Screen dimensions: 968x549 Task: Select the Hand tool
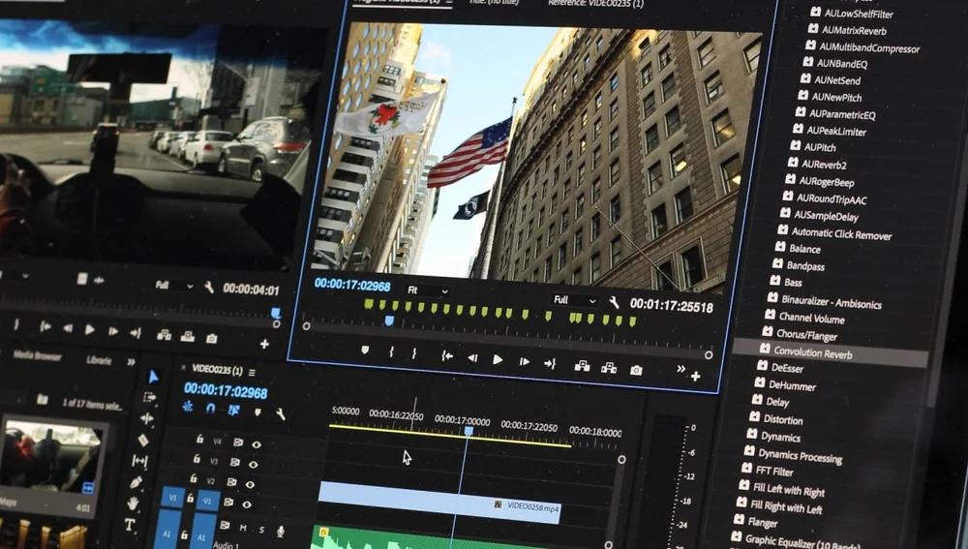click(133, 503)
